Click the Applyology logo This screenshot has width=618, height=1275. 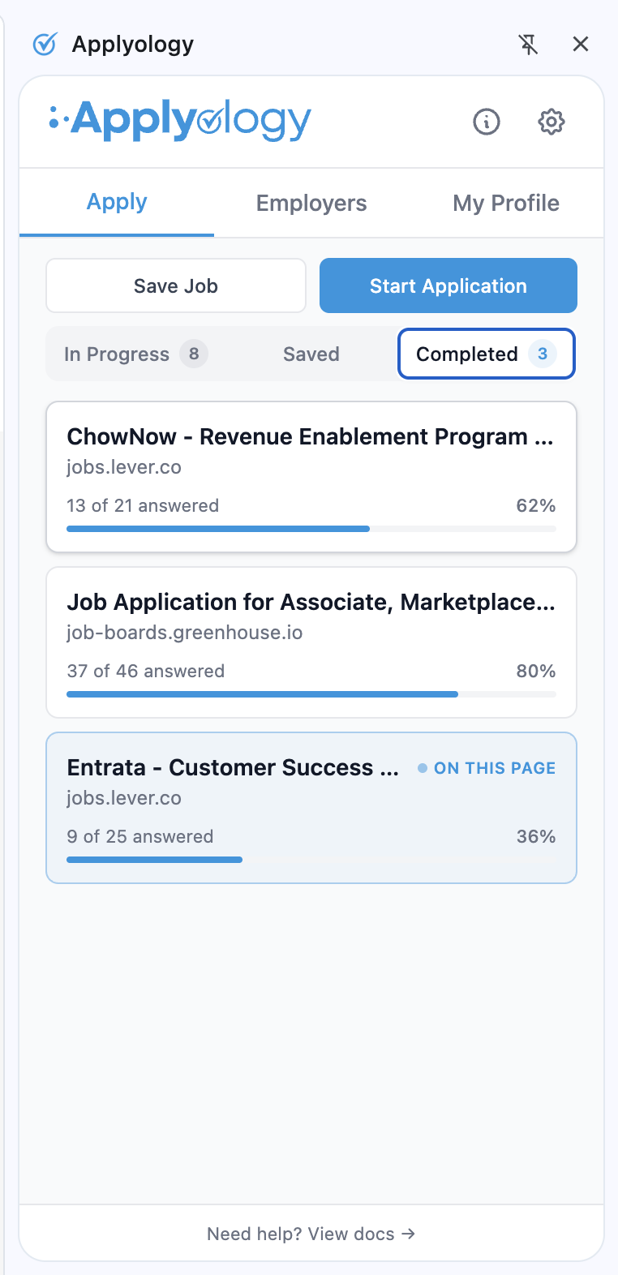(180, 121)
